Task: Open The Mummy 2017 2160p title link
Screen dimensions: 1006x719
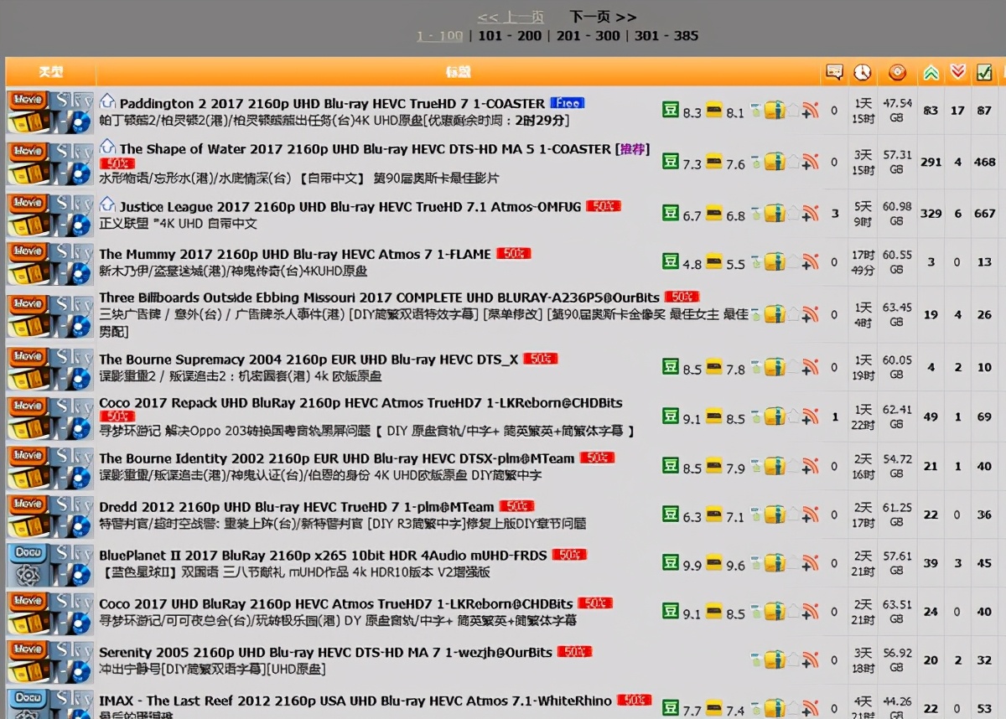Action: click(x=295, y=254)
